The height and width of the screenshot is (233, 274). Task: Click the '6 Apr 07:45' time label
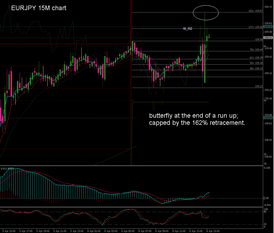click(x=145, y=231)
